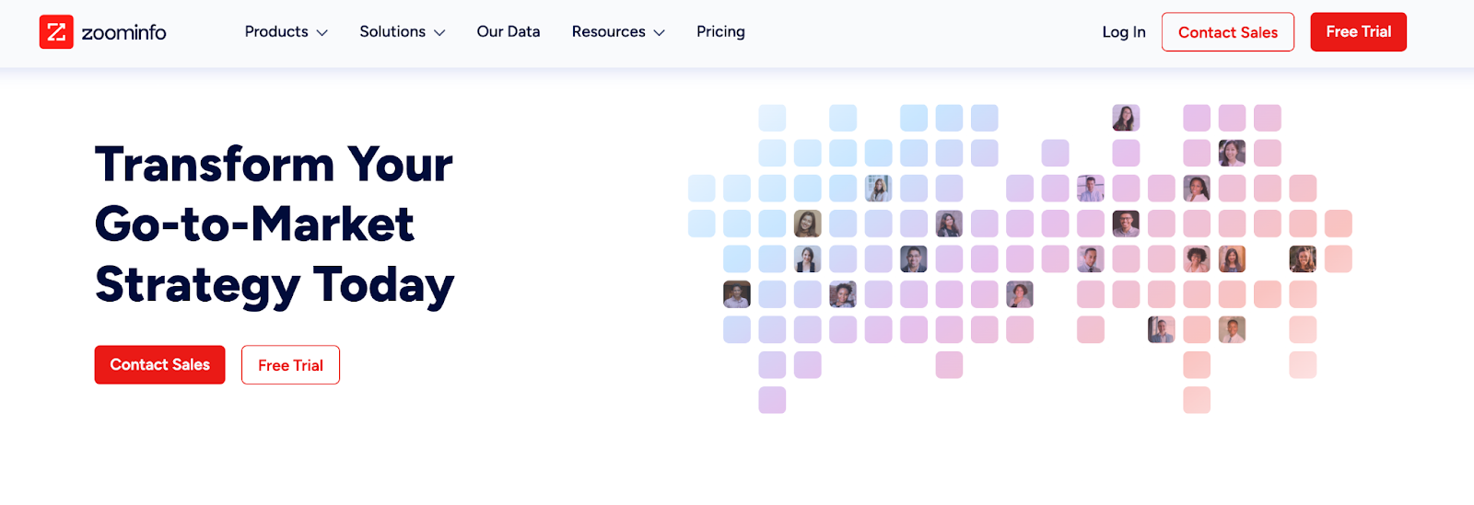Click the red Free Trial header button
This screenshot has width=1474, height=505.
coord(1359,32)
